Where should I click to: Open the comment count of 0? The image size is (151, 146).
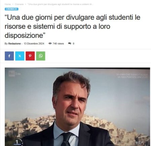click(x=73, y=44)
